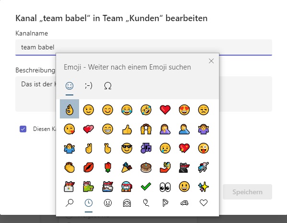Pick the birthday cake emoji
This screenshot has width=287, height=223.
(146, 167)
